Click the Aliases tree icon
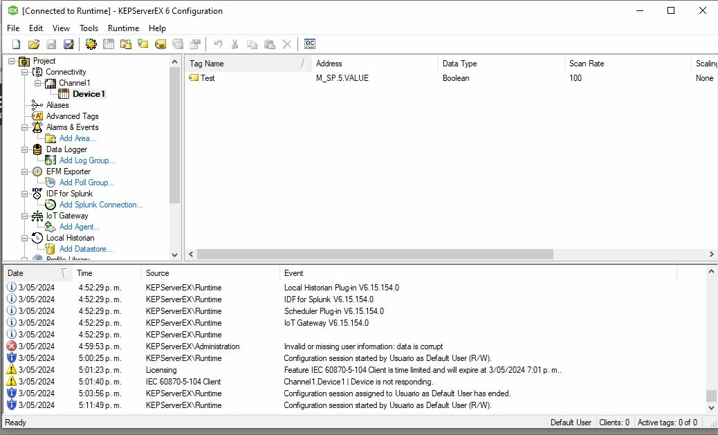The image size is (718, 435). 37,105
